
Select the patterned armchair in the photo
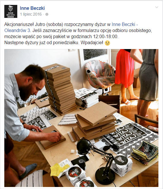[x=100, y=75]
